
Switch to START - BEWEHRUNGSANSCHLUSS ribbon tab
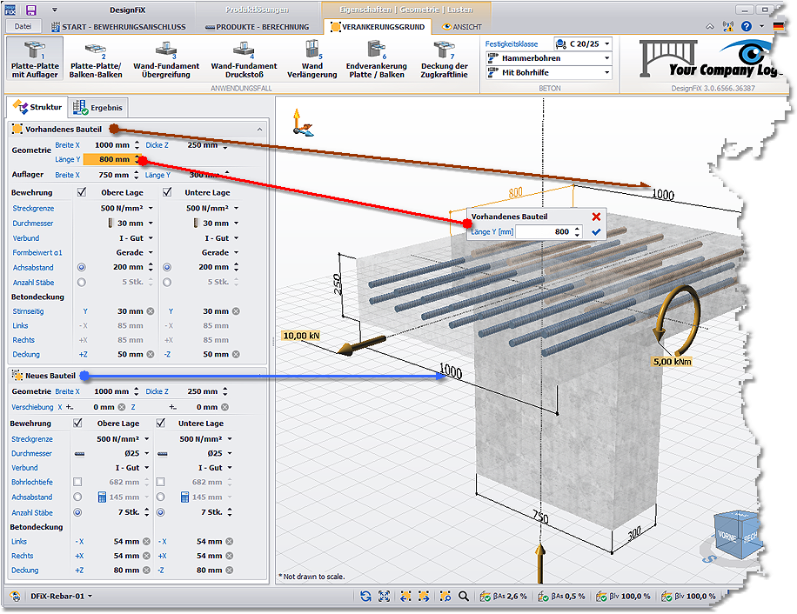point(119,27)
